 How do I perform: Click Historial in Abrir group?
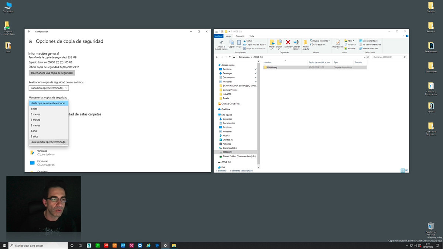(350, 48)
